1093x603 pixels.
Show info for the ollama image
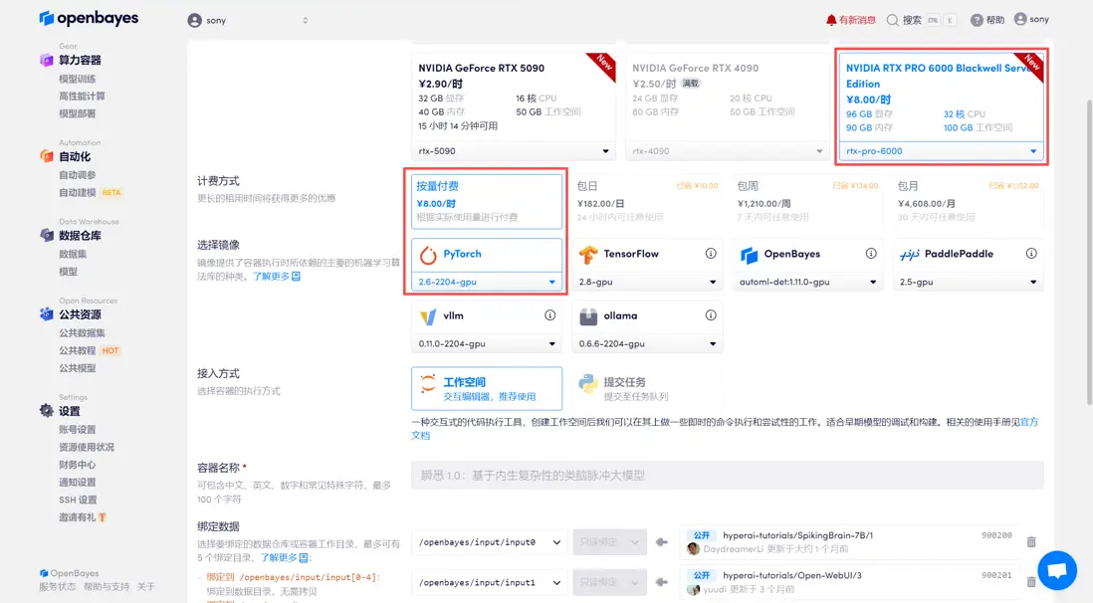(x=711, y=315)
